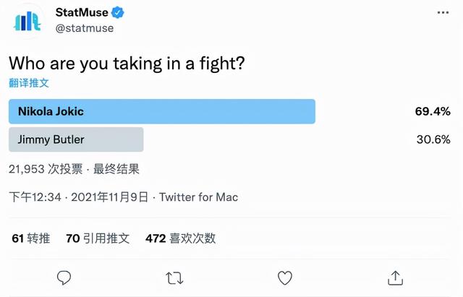Viewport: 463px width, 297px height.
Task: Open the 下午12:34 2021年11月9日 timestamp
Action: (x=78, y=197)
